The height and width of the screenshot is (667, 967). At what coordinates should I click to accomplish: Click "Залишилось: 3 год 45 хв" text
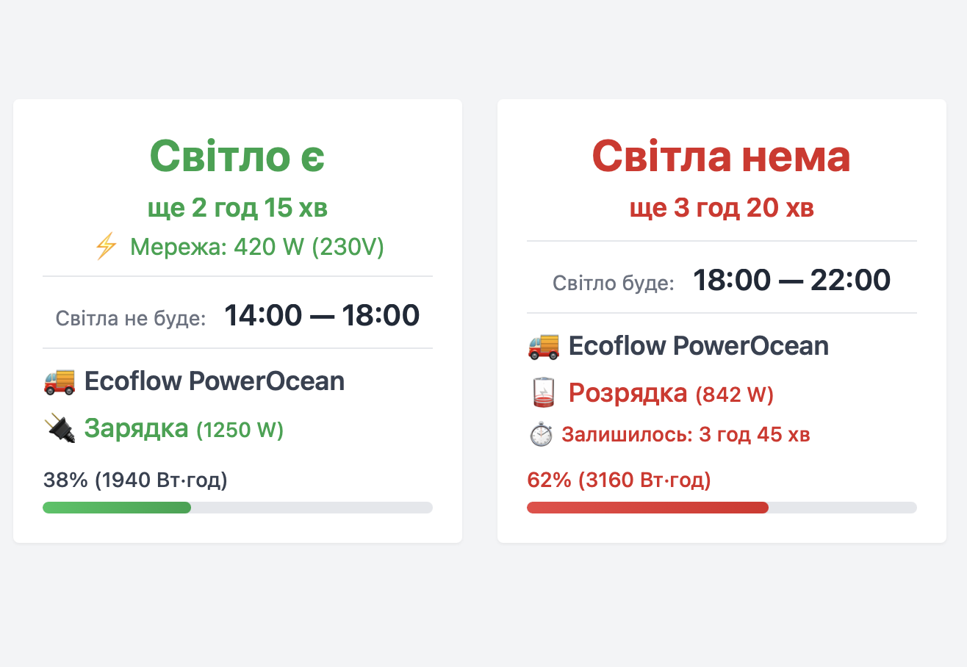[x=686, y=435]
